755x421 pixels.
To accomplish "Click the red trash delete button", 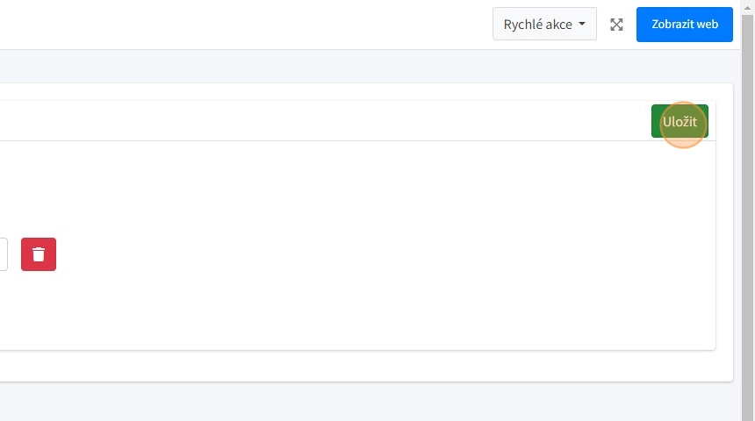I will coord(39,254).
